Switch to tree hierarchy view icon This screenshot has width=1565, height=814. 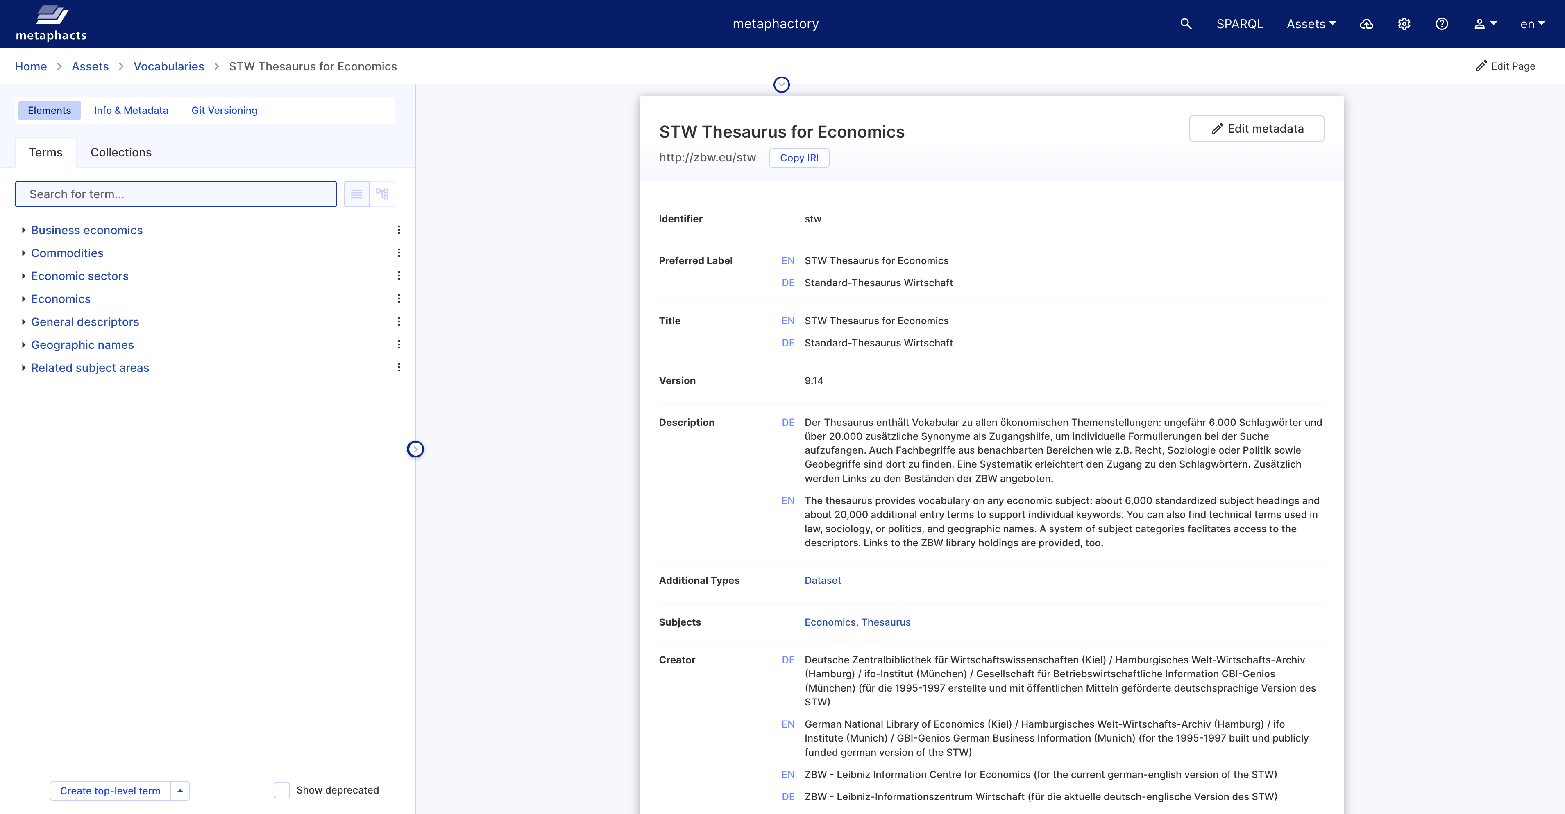382,194
